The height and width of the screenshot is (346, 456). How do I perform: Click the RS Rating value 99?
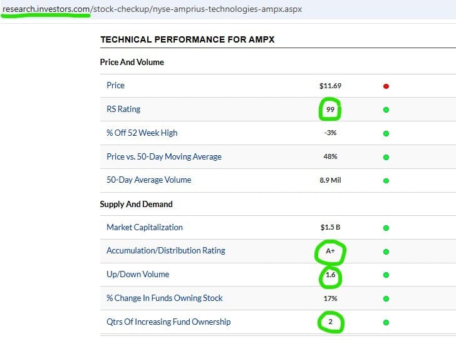[x=331, y=109]
